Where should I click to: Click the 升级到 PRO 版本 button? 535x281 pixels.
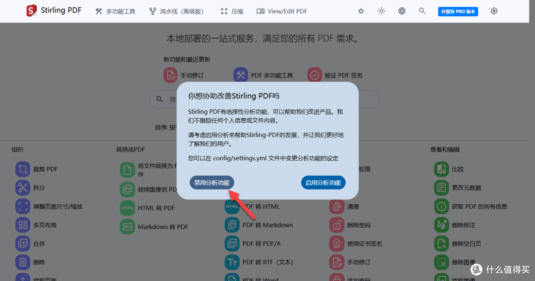(458, 11)
